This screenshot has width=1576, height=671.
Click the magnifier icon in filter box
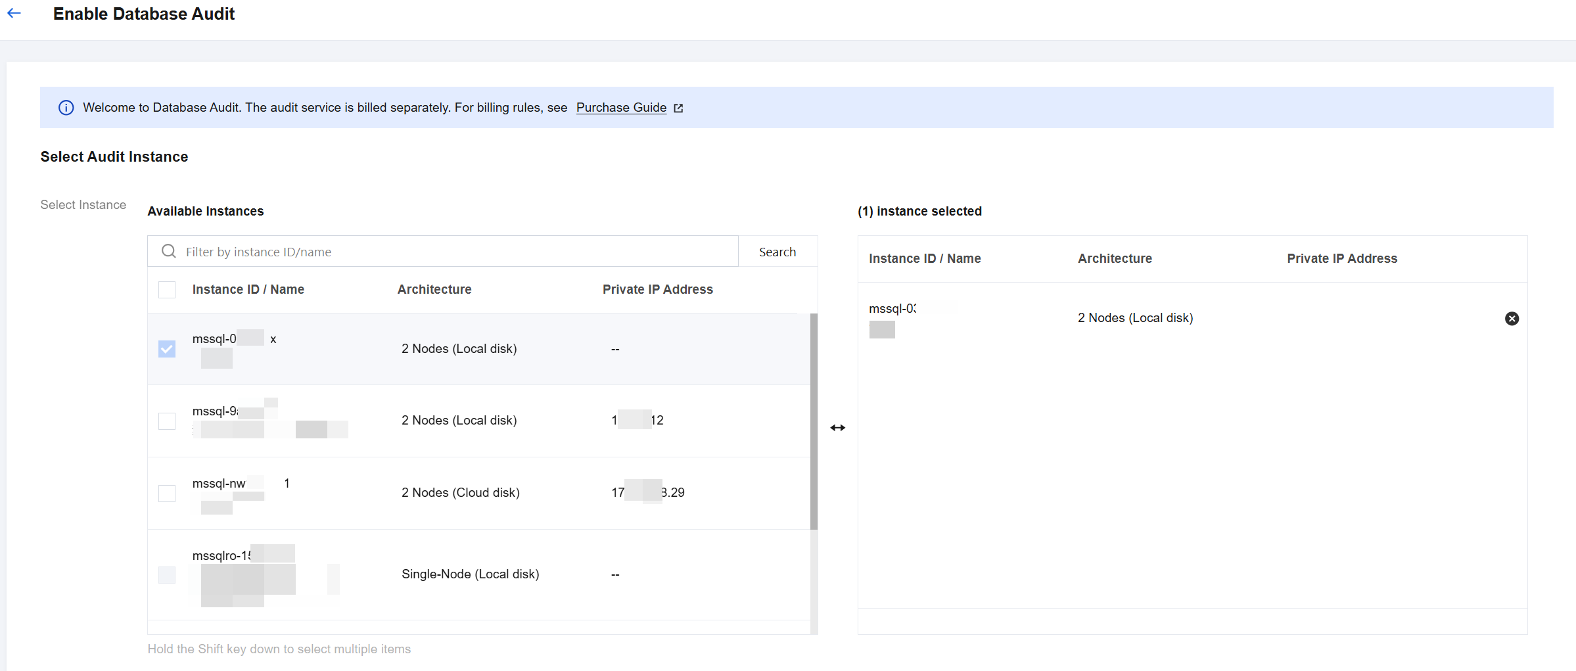(x=169, y=252)
